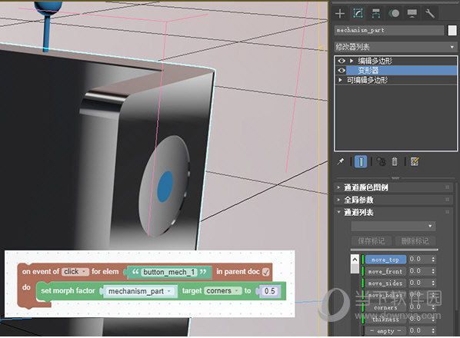Click the object color swatch beside name field
The image size is (460, 338).
pos(452,31)
